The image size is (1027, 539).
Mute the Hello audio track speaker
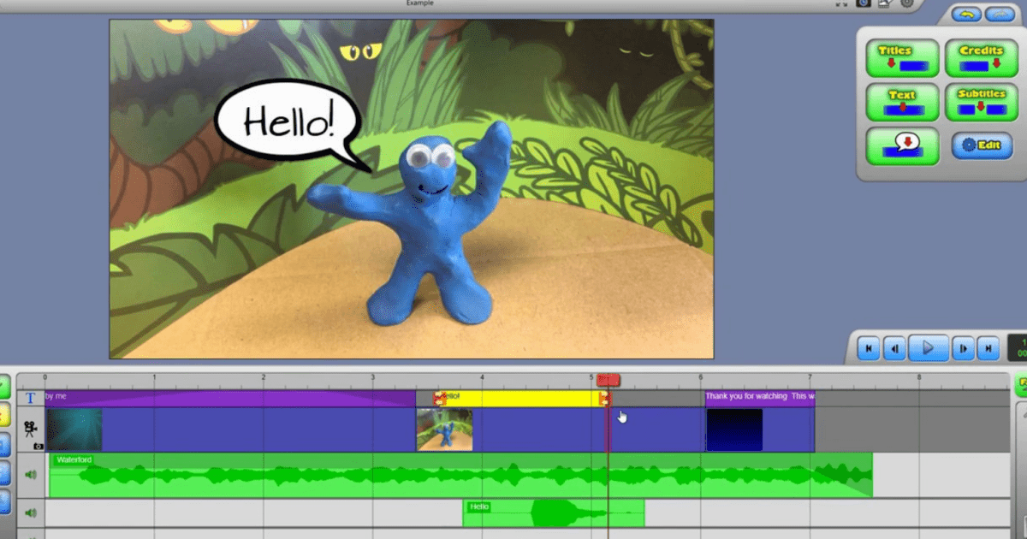point(28,511)
